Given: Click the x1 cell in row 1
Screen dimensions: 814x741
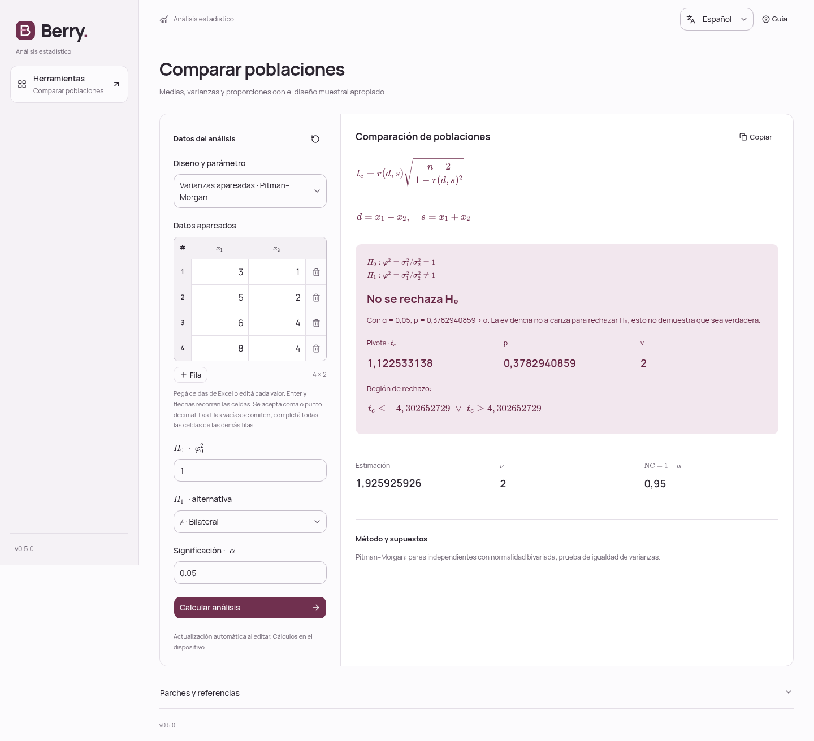Looking at the screenshot, I should [220, 272].
